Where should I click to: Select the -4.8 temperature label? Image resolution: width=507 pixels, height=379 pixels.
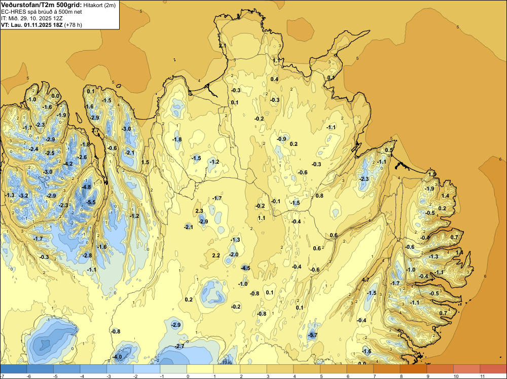86,187
